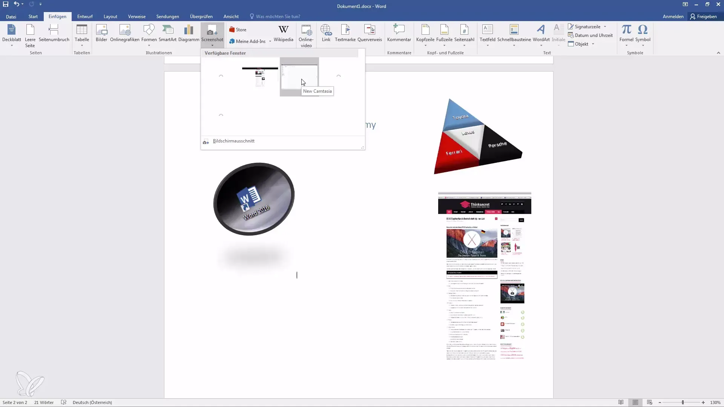Click the Freigeben share button
The image size is (724, 407).
point(704,17)
